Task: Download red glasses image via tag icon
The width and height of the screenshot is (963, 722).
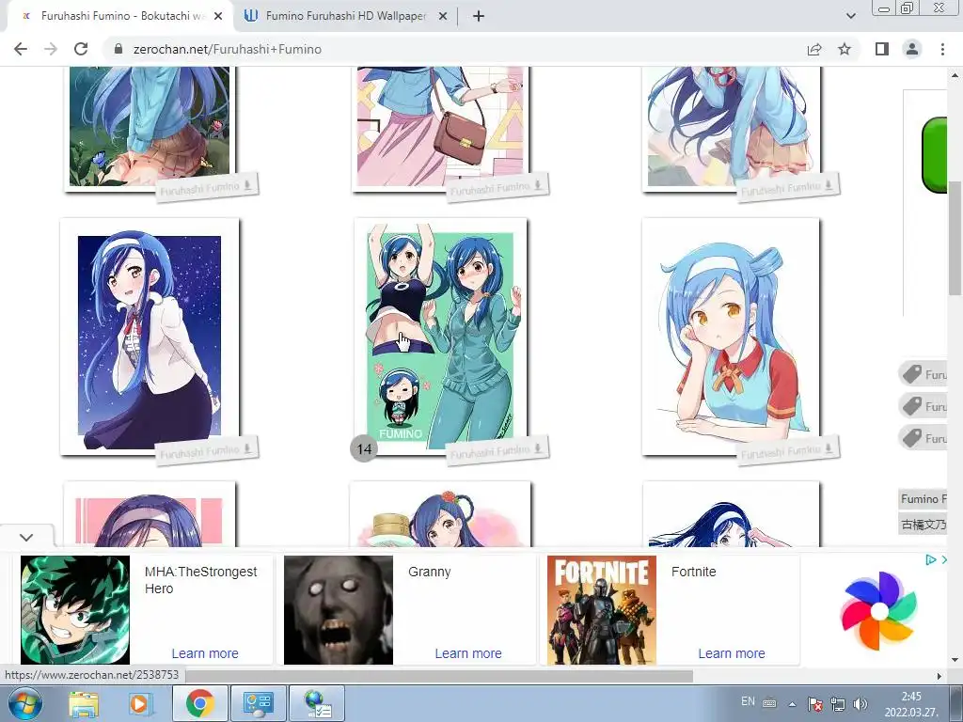Action: 829,185
